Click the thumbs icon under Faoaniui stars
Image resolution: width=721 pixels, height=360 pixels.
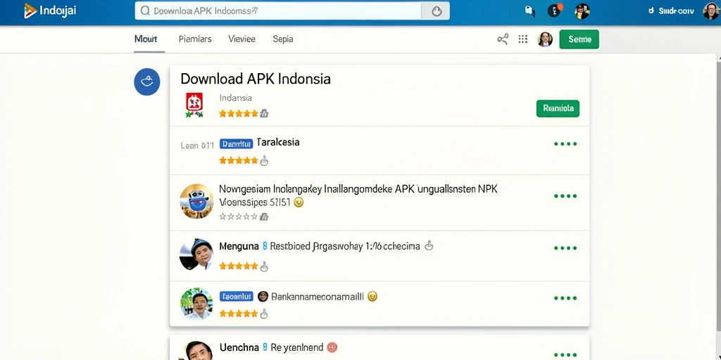click(x=264, y=314)
